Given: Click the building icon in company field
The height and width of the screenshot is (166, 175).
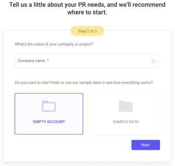Looking at the screenshot, I should 154,61.
